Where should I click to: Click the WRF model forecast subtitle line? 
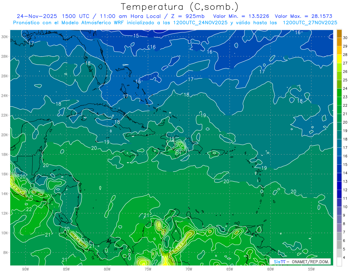pyautogui.click(x=175, y=22)
